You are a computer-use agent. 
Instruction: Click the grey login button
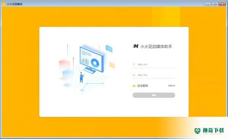click(154, 95)
